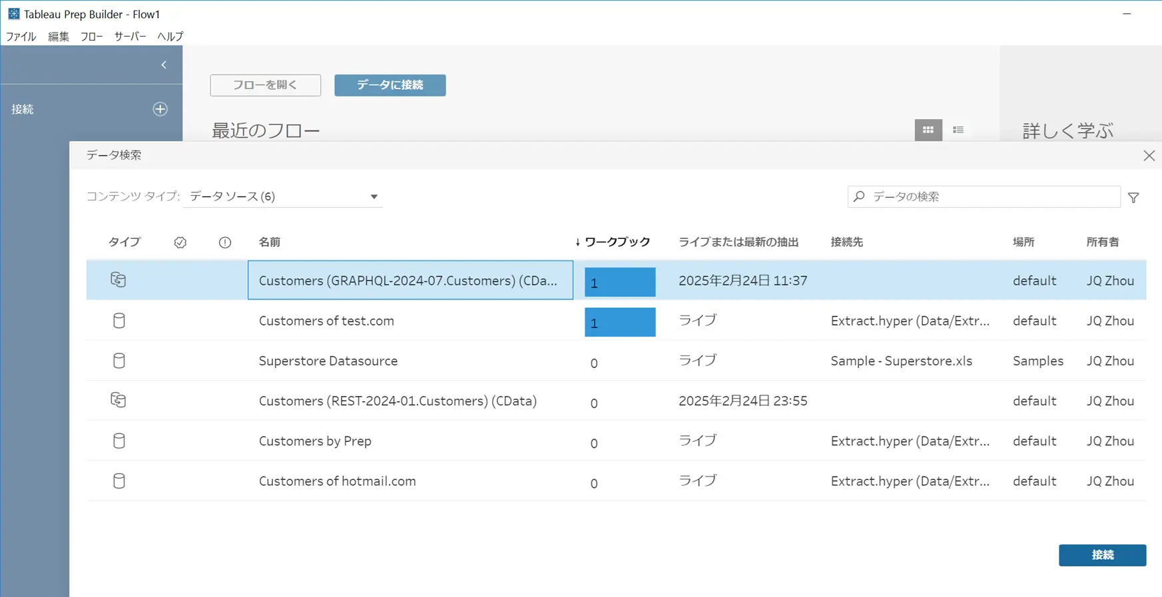Switch recent flows to list view
This screenshot has height=597, width=1162.
[x=958, y=130]
